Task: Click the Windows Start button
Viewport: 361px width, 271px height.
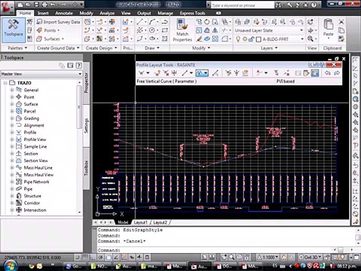Action: coord(11,266)
